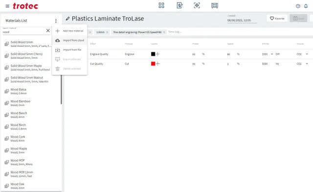Click the black engrave color swatch
This screenshot has width=313, height=192.
(x=153, y=54)
